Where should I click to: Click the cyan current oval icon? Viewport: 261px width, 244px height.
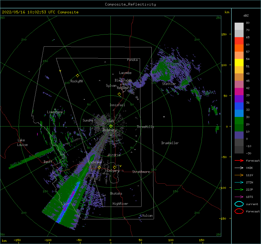(x=239, y=204)
